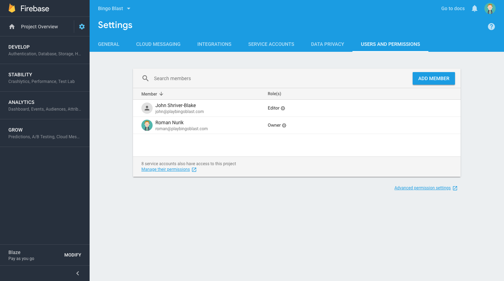Click the notifications bell icon
Viewport: 504px width, 281px height.
pos(475,8)
